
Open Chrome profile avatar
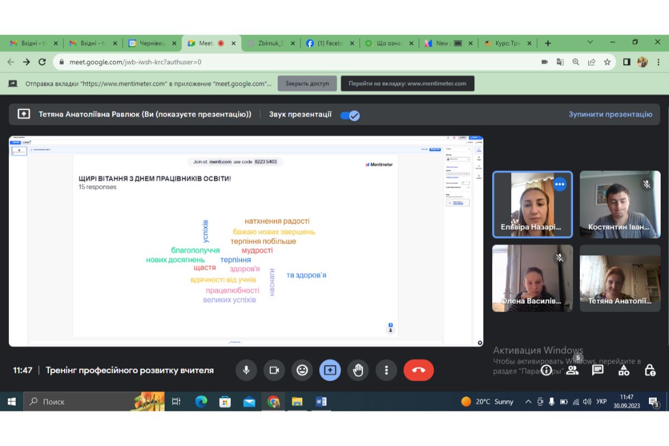(642, 62)
